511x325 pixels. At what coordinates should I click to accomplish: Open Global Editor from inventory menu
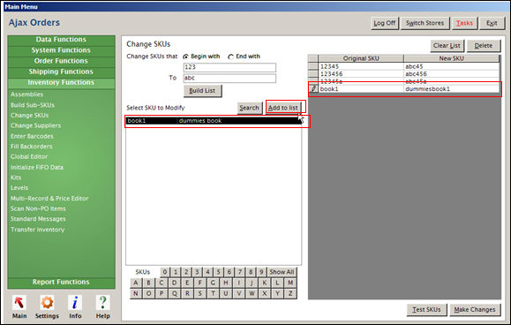pos(29,157)
